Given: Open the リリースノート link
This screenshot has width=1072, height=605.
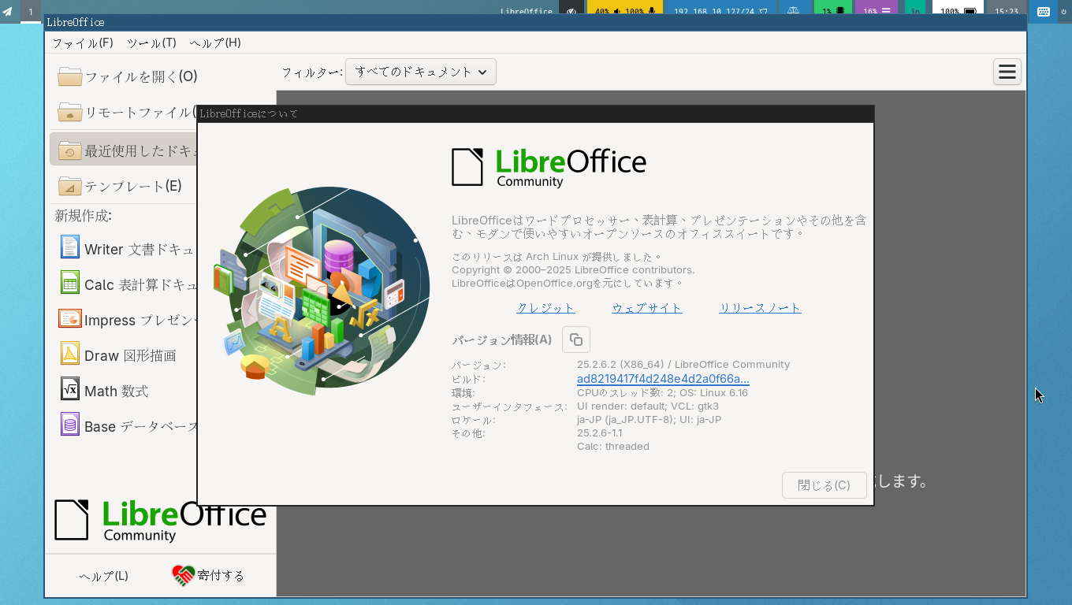Looking at the screenshot, I should (760, 308).
